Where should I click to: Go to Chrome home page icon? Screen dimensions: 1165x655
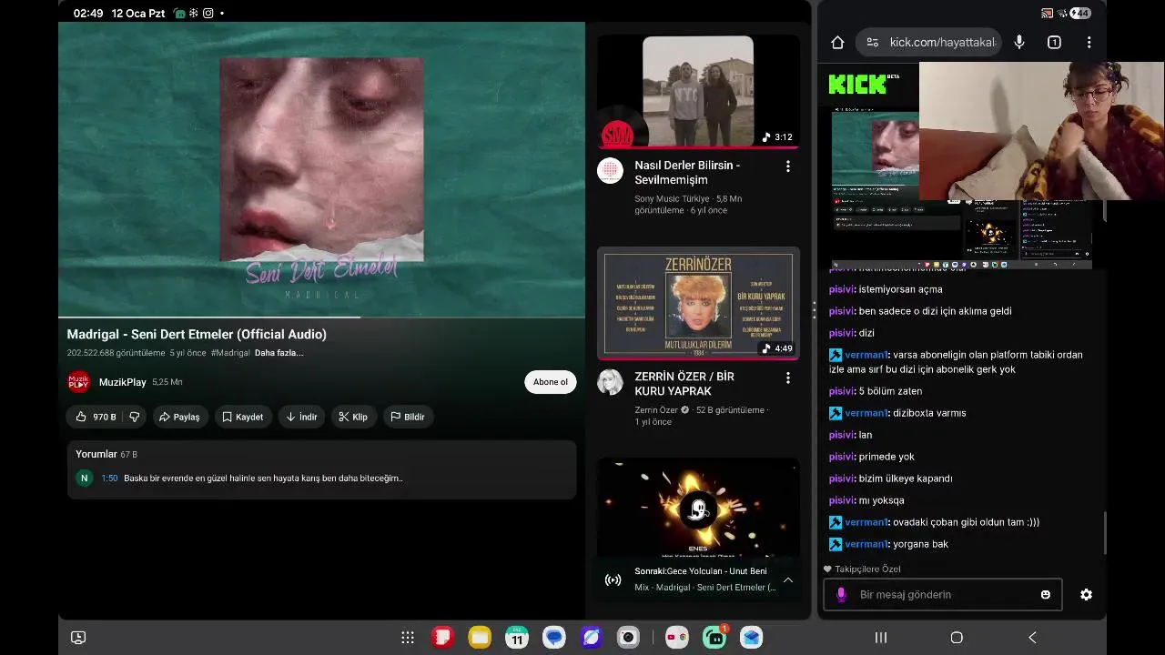click(838, 42)
